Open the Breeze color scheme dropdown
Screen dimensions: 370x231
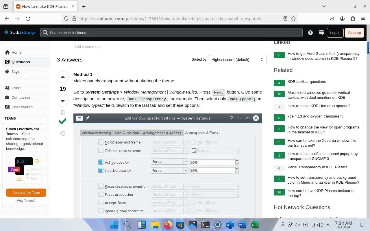(214, 150)
